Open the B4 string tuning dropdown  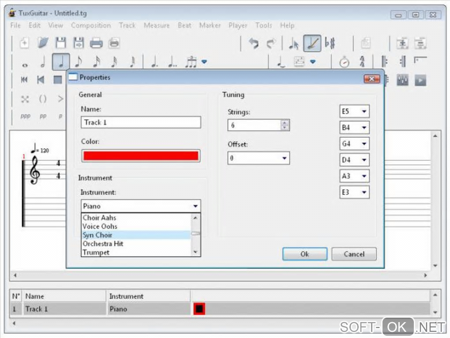point(354,128)
